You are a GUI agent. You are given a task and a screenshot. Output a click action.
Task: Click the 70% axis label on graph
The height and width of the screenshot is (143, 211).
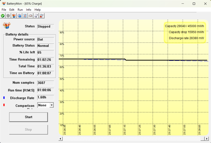(x=62, y=56)
